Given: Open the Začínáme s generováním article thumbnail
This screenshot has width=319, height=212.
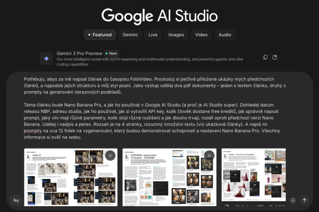Looking at the screenshot, I should [x=170, y=177].
